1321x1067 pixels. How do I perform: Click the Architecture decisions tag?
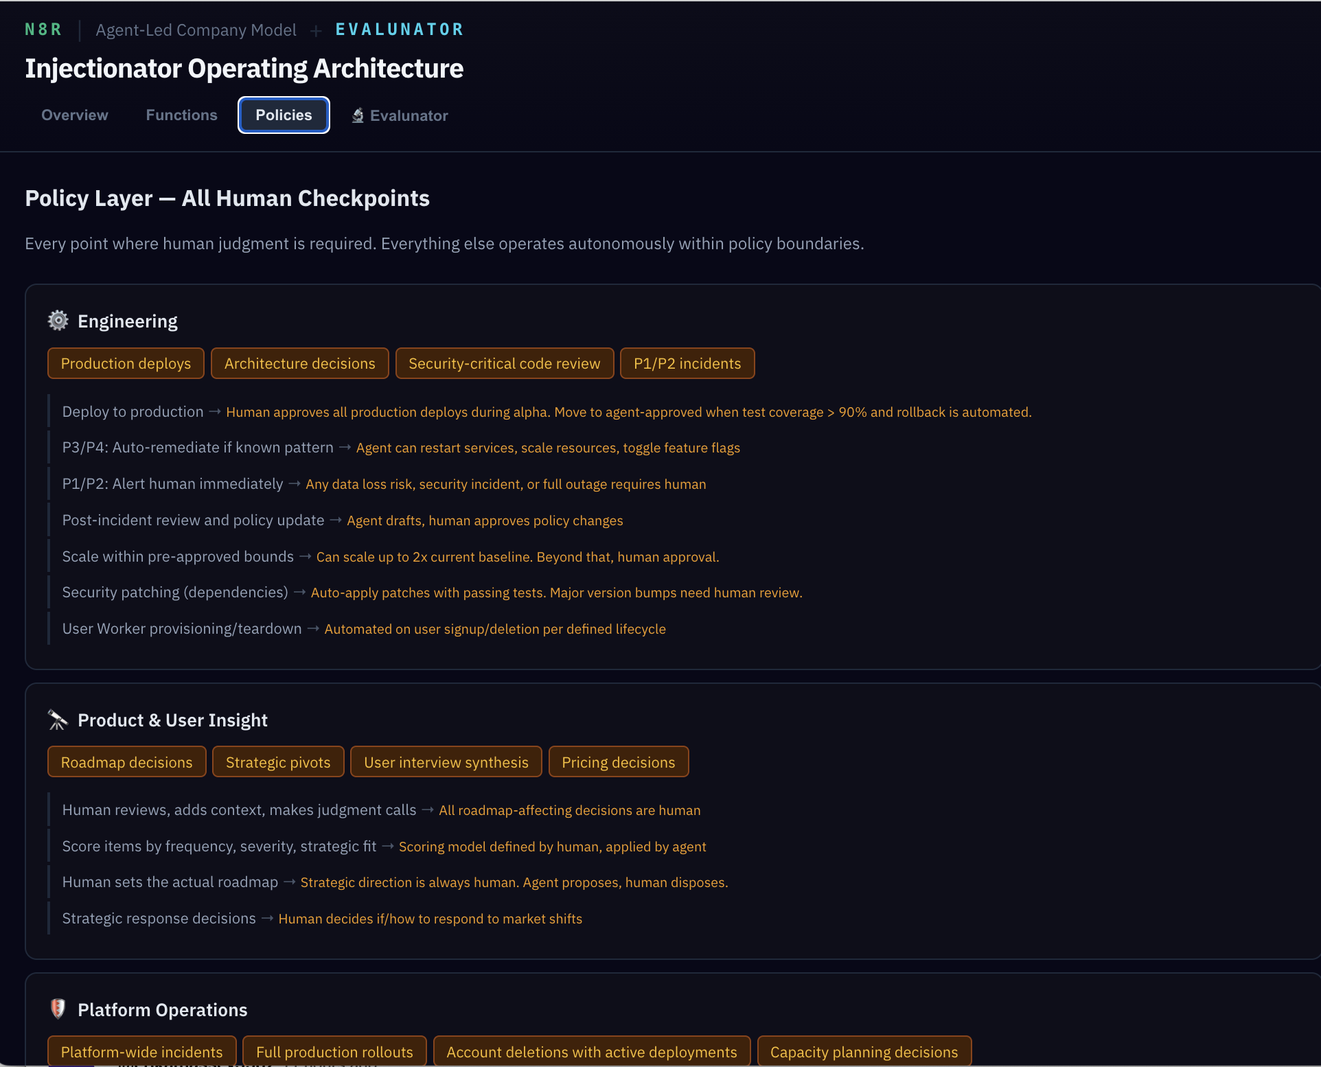[299, 363]
